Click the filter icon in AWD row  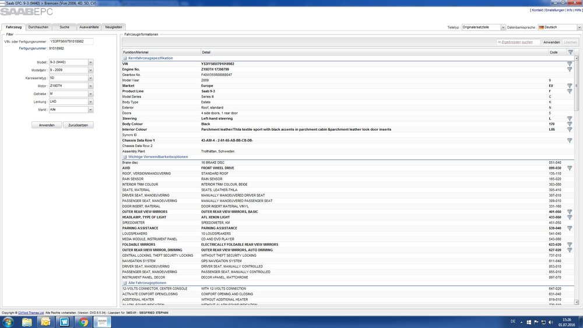point(569,168)
